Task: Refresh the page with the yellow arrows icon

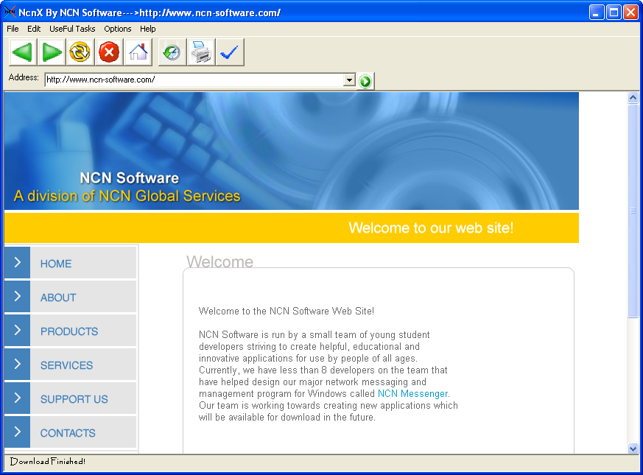Action: [x=80, y=52]
